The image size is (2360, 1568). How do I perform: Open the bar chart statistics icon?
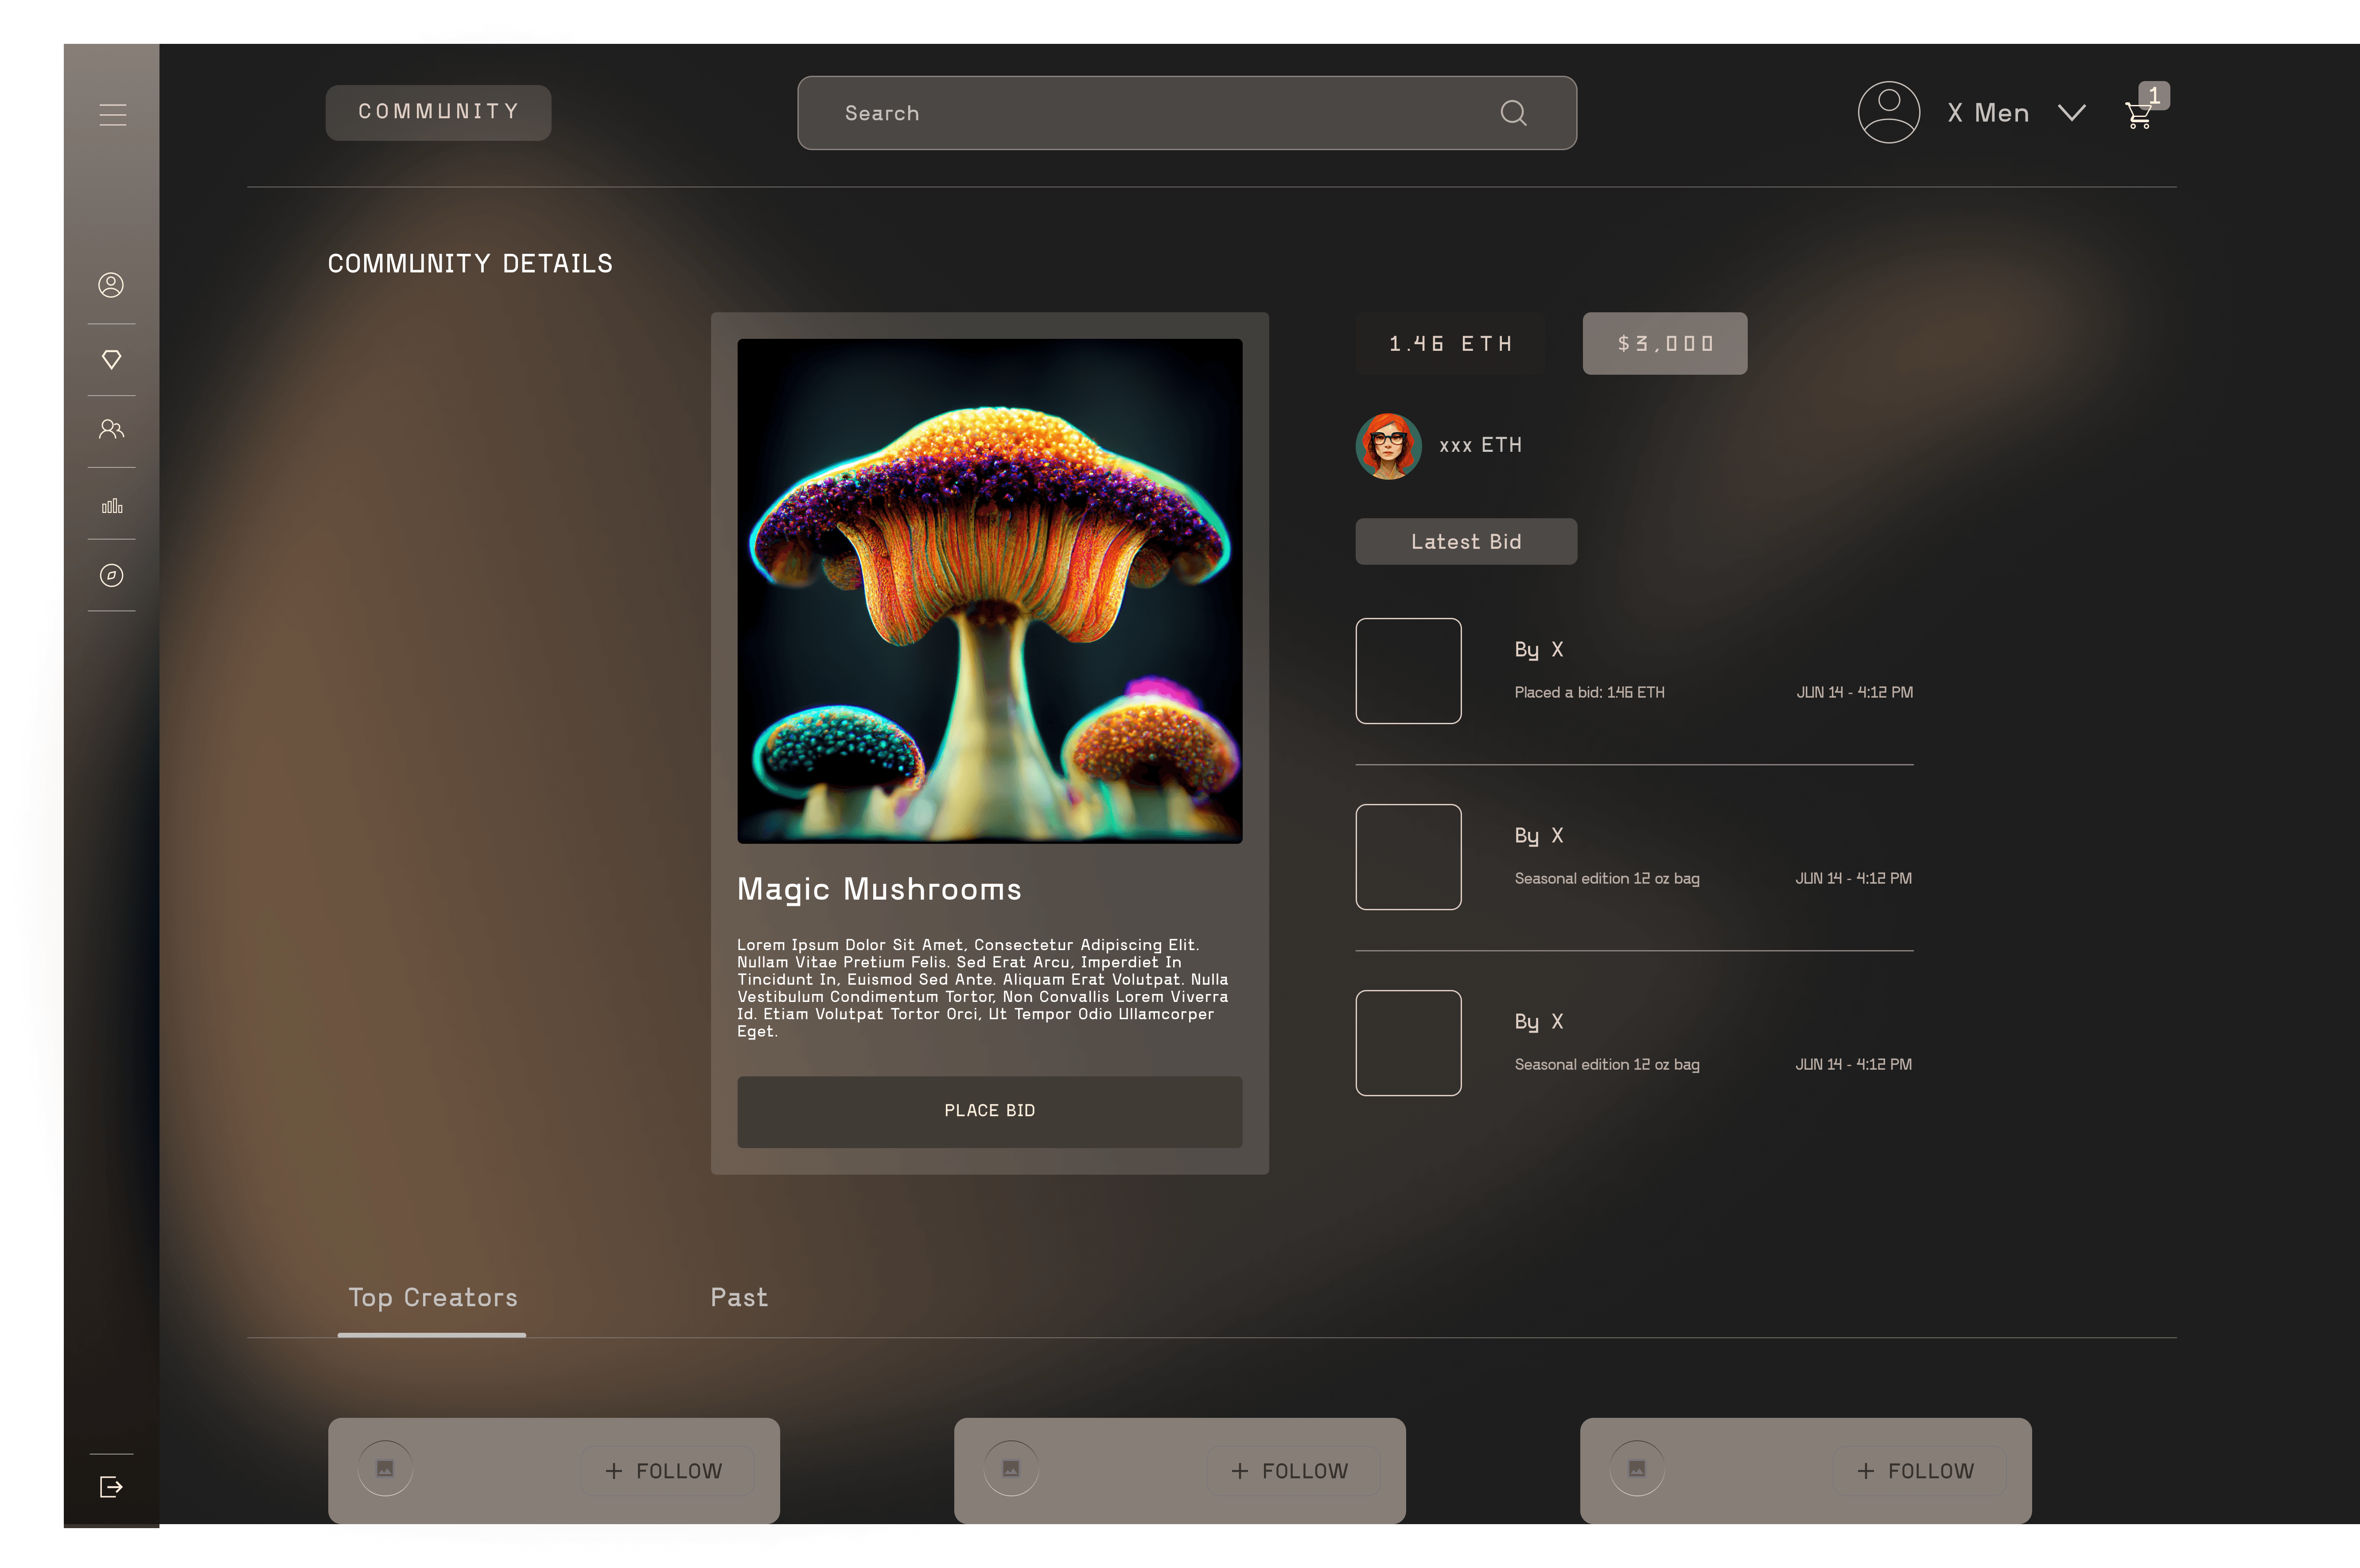[x=112, y=506]
